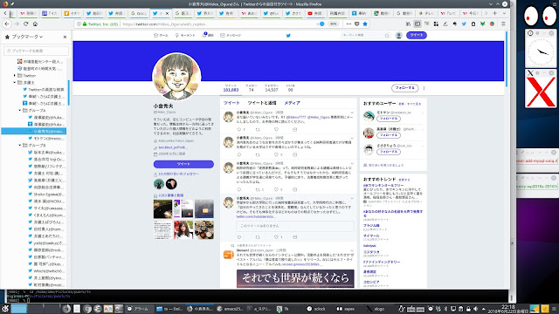Switch to the first Yahoo tab
The image size is (559, 314).
pos(28,13)
